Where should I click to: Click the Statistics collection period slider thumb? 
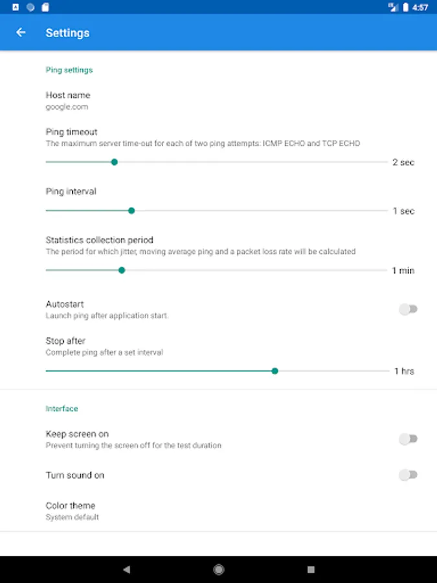122,270
